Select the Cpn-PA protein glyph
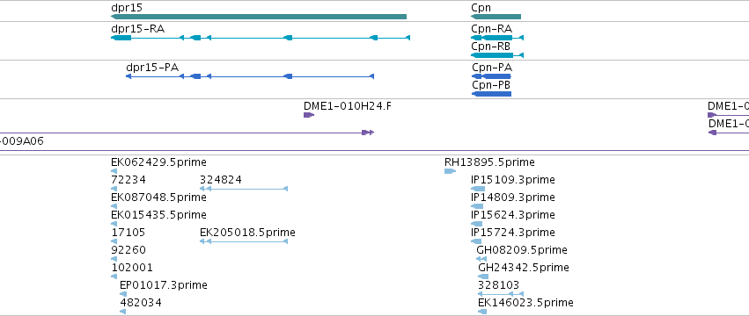The width and height of the screenshot is (749, 316). pyautogui.click(x=491, y=76)
